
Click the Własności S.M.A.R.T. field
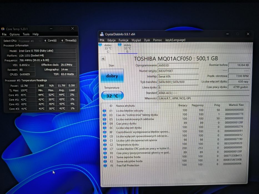click(203, 98)
